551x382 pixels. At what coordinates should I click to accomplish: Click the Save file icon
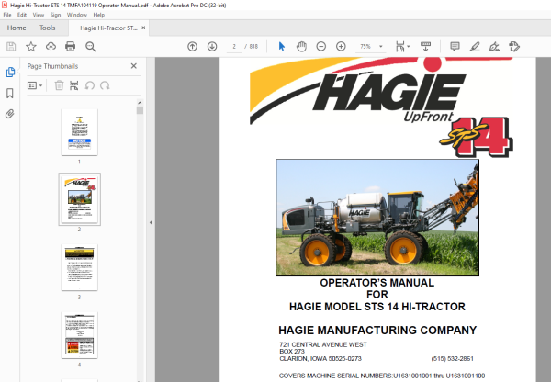[x=11, y=47]
